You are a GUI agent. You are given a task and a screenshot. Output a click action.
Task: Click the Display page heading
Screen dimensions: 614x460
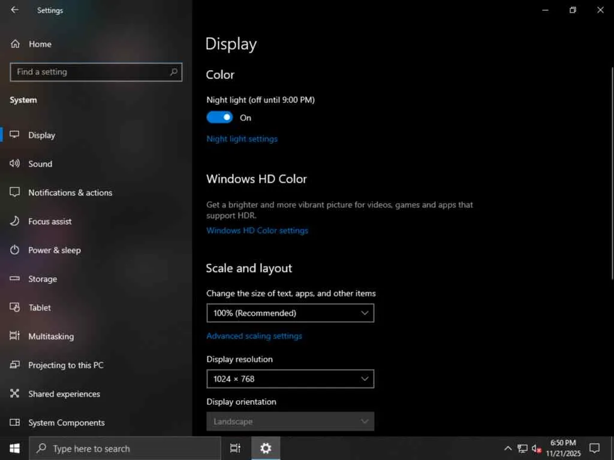coord(231,44)
